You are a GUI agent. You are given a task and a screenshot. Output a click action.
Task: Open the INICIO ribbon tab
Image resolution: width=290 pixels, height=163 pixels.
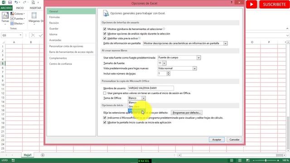click(20, 8)
